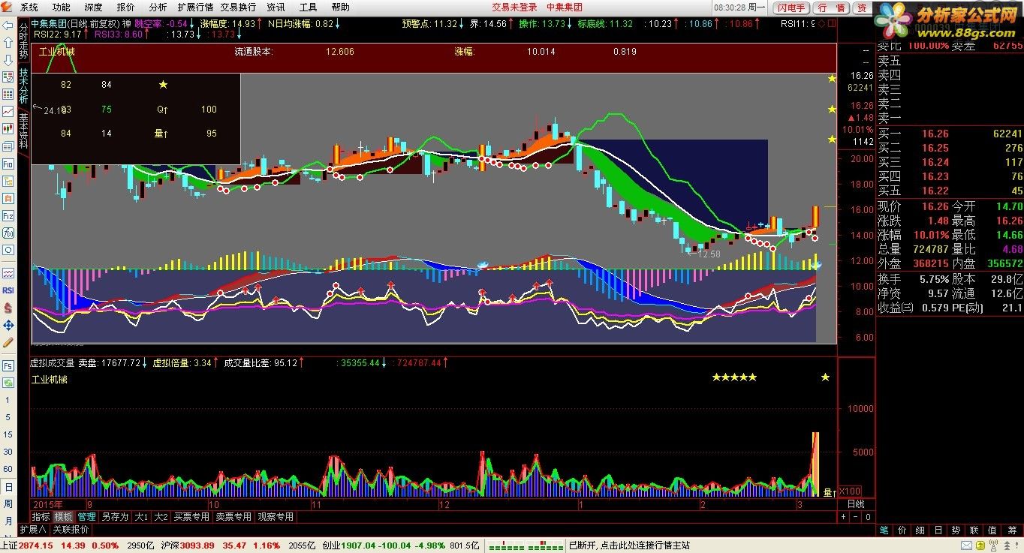Click the minus zoom-out button near 日线
Image resolution: width=1024 pixels, height=553 pixels.
(x=856, y=516)
